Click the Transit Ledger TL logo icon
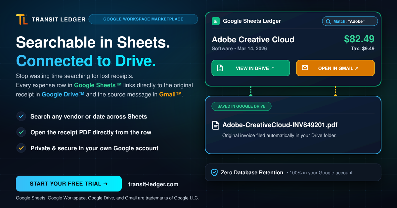Screen dimensions: 397x208 click(22, 19)
